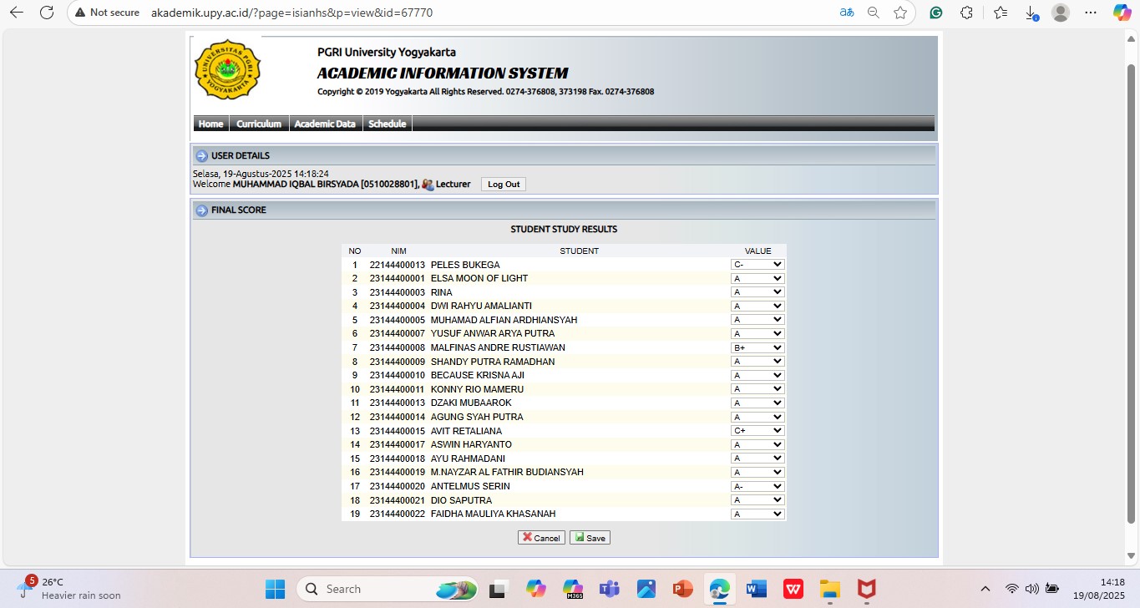The width and height of the screenshot is (1140, 608).
Task: Open File Explorer from the taskbar
Action: tap(829, 589)
